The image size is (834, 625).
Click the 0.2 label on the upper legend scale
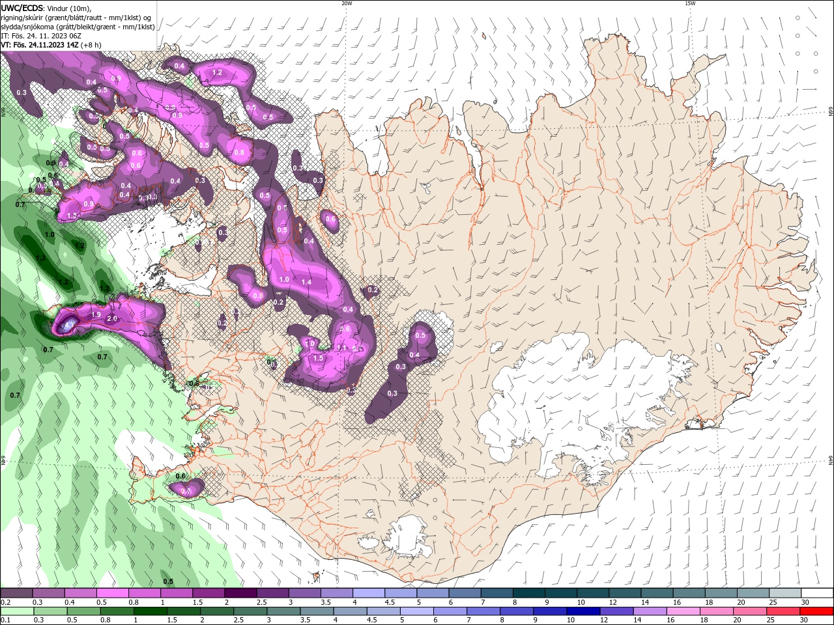coord(5,602)
